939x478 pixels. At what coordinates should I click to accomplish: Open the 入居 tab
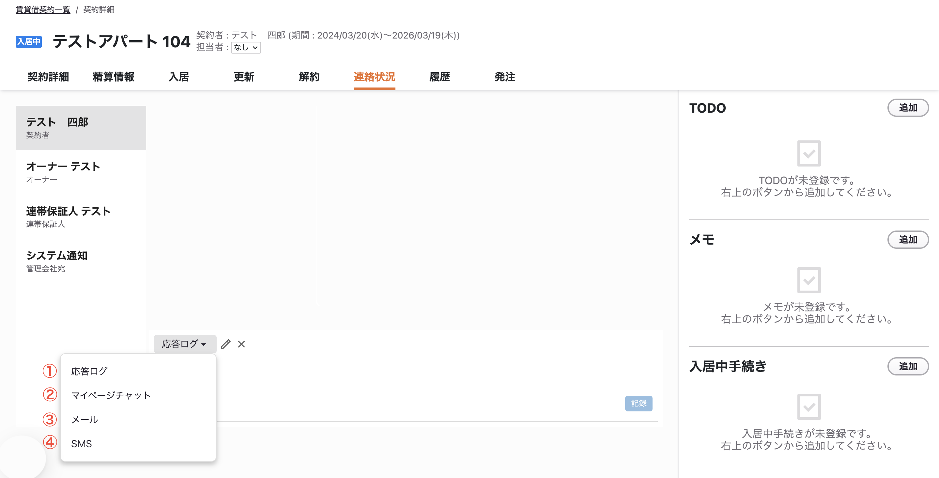(178, 77)
